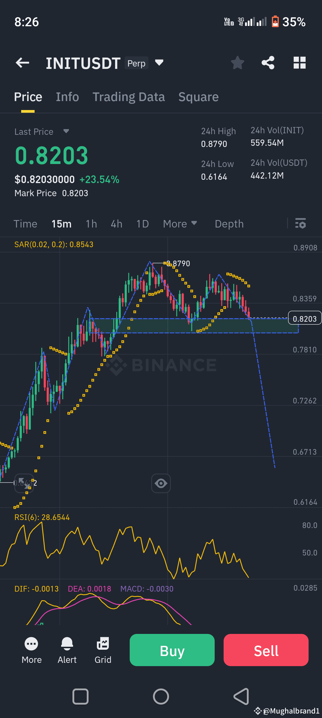Open the four-square layout menu icon

300,63
